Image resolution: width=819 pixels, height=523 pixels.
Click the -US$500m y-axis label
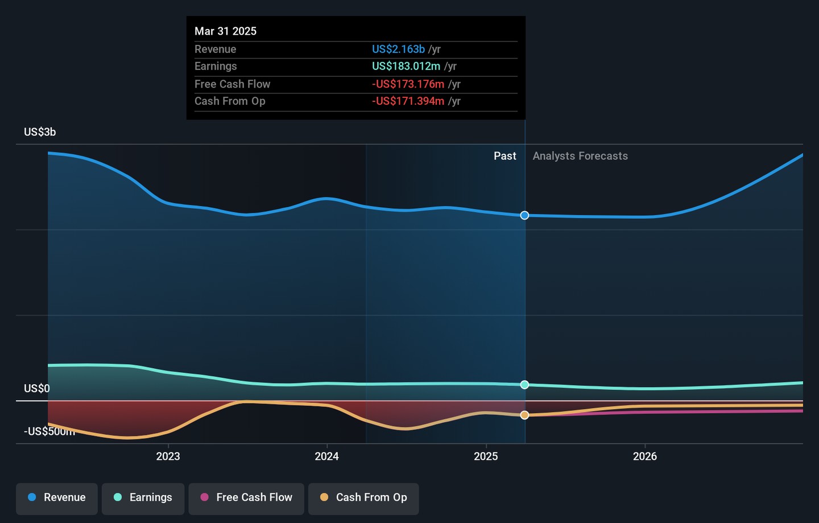point(49,431)
